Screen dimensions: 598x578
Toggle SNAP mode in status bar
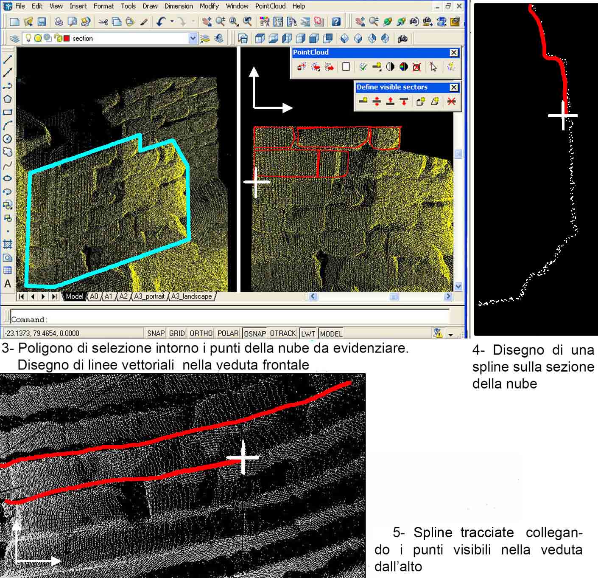click(x=156, y=333)
